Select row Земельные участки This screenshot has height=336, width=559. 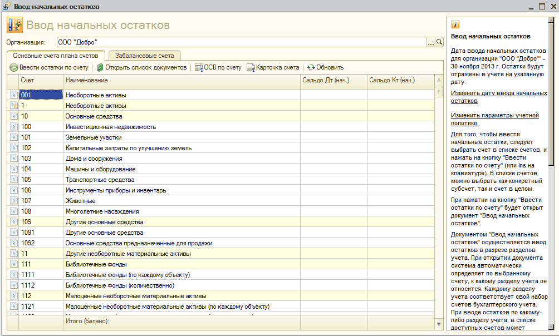(x=220, y=137)
